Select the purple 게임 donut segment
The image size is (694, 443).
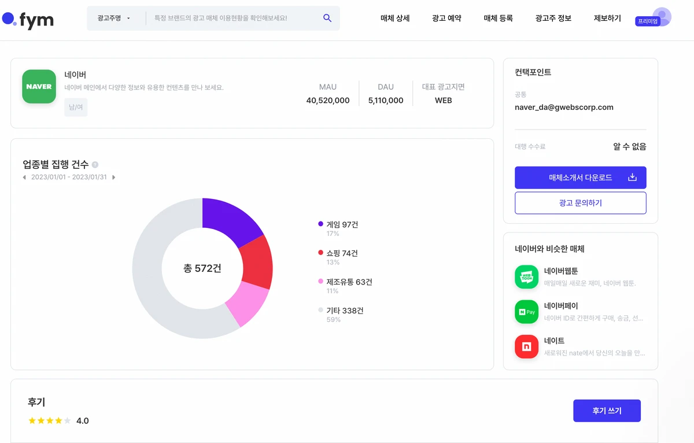point(230,219)
